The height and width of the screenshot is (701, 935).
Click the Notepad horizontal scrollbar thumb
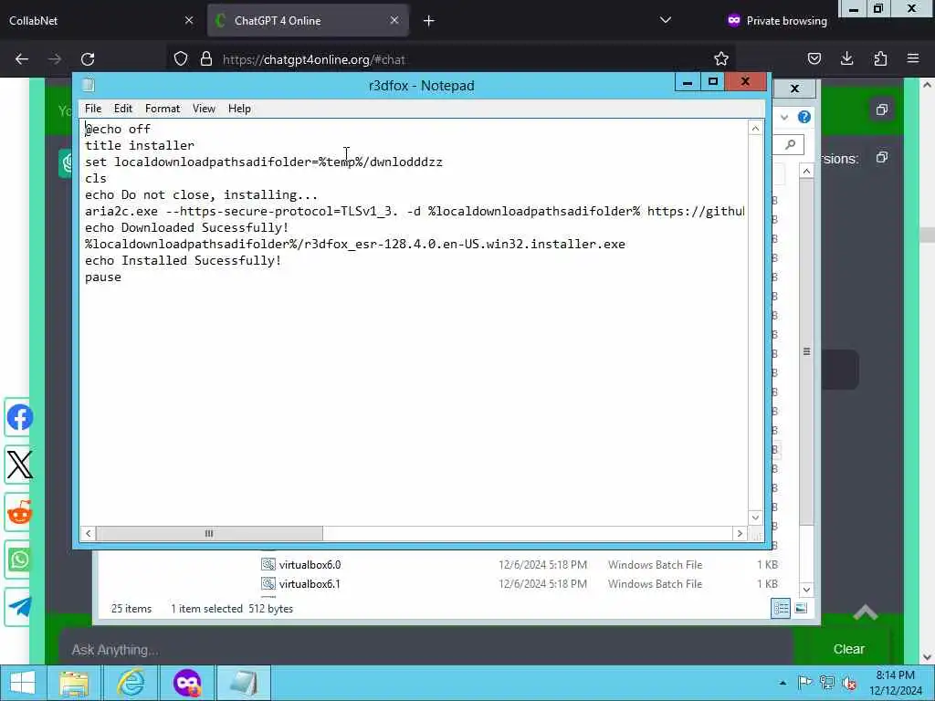pos(209,533)
